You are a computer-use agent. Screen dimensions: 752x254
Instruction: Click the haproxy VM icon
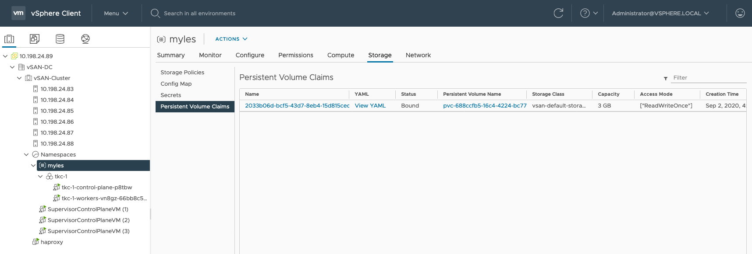pos(35,242)
